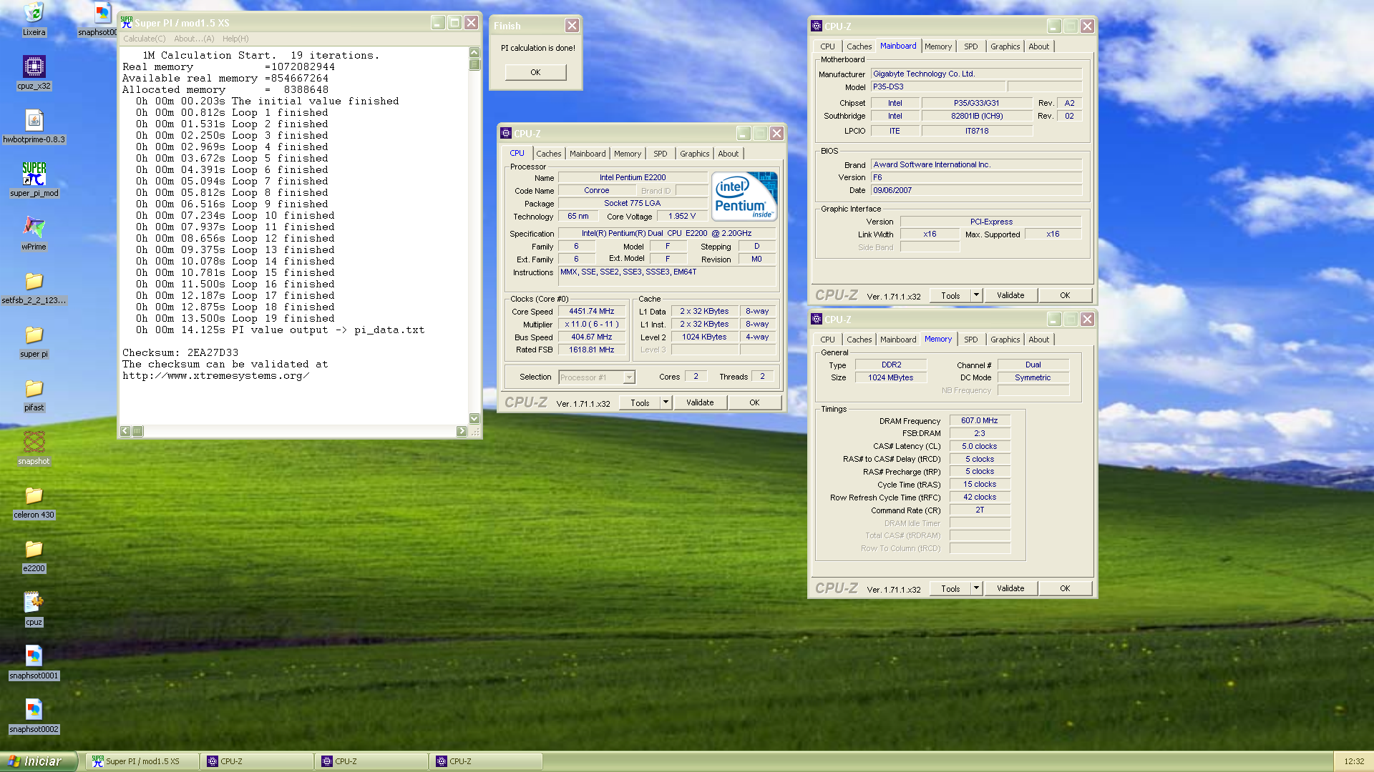Click the Super PI title bar icon
Image resolution: width=1374 pixels, height=772 pixels.
[127, 23]
